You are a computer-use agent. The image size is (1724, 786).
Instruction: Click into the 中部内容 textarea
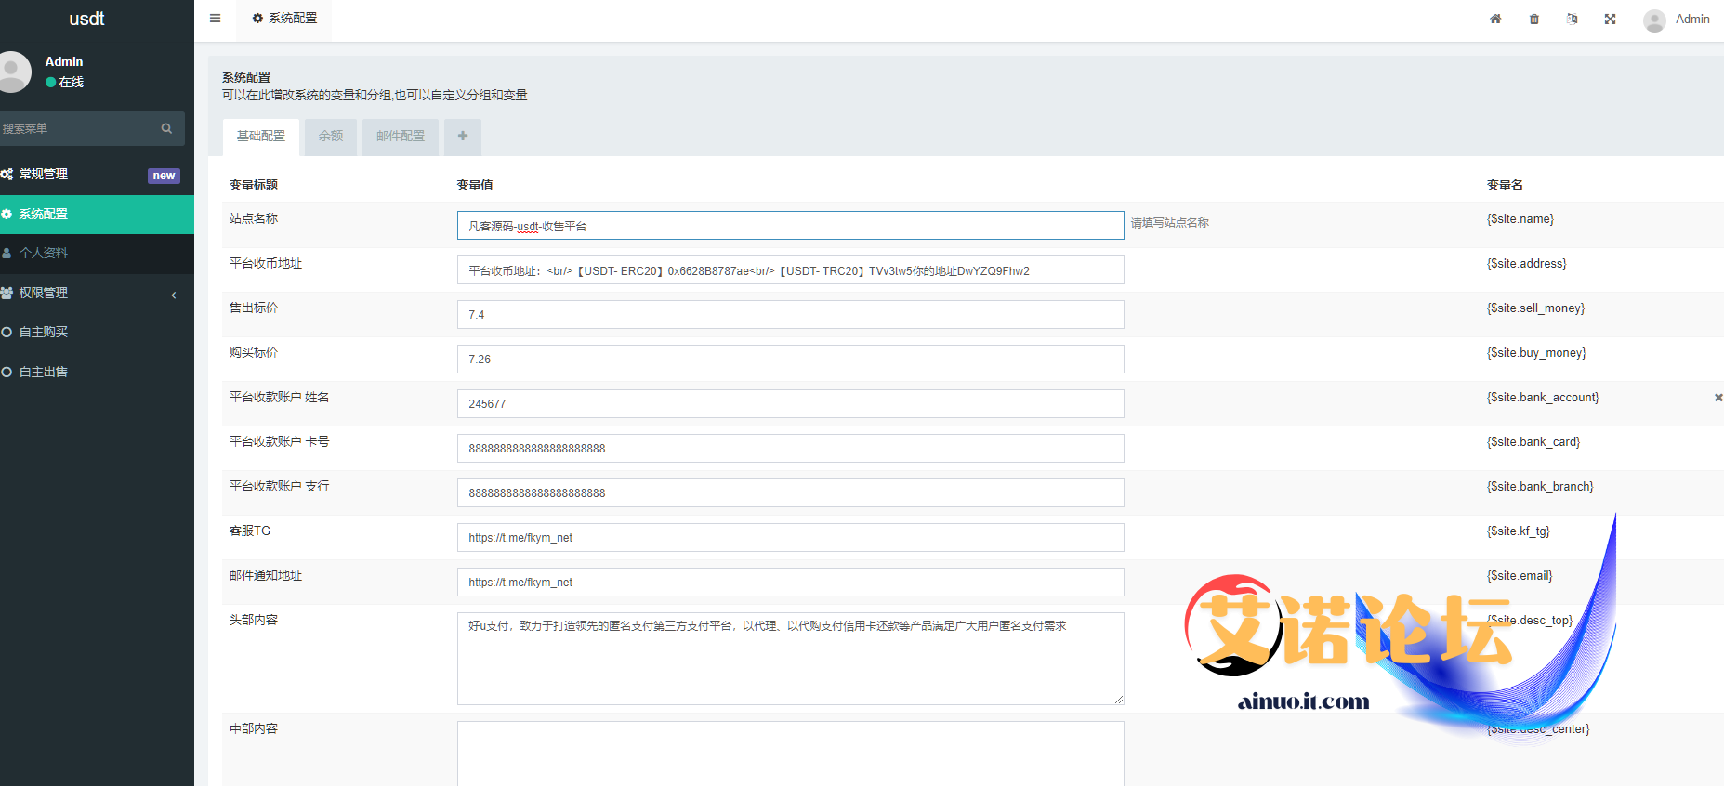coord(791,753)
